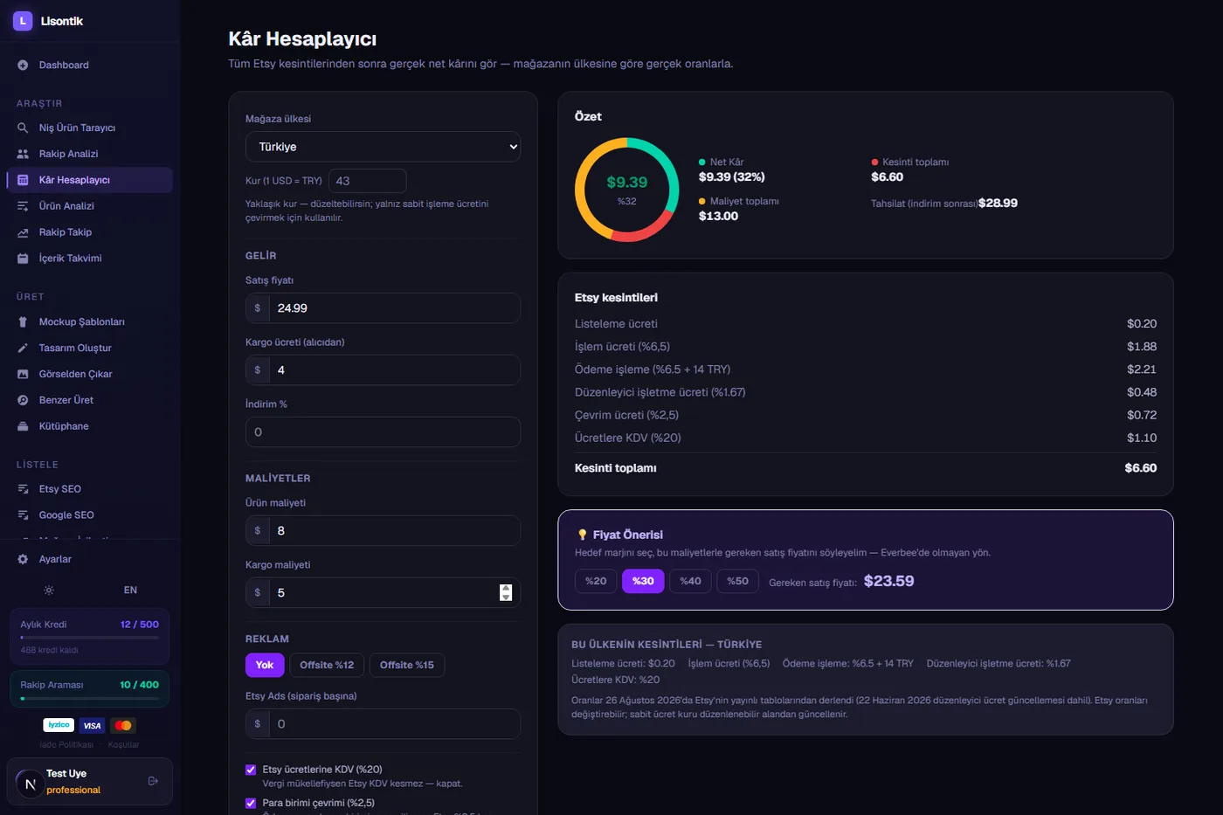The width and height of the screenshot is (1223, 815).
Task: Open the Koşullar link
Action: (x=123, y=745)
